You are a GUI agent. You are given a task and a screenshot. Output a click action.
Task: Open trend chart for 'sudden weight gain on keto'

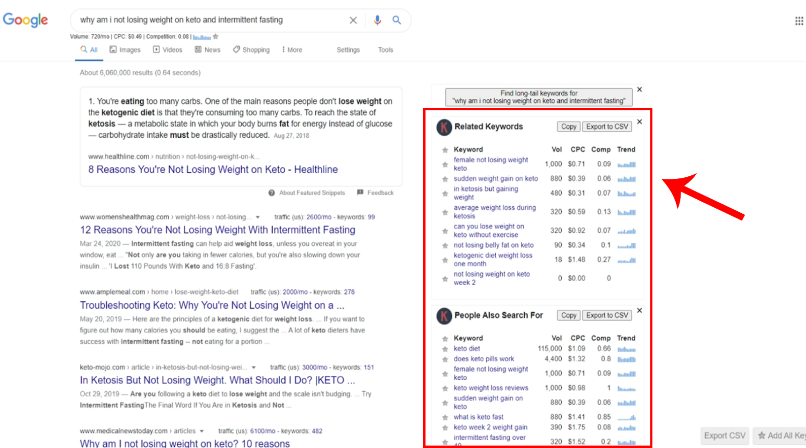(627, 179)
